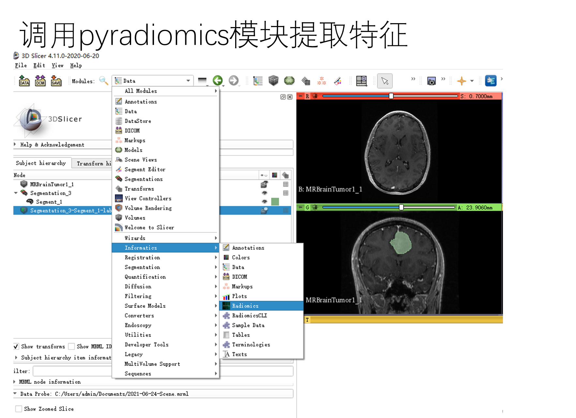576x418 pixels.
Task: Open the View menu
Action: pyautogui.click(x=58, y=65)
